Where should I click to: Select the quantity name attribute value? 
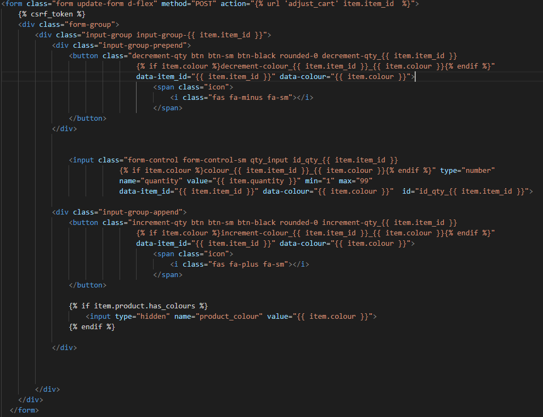click(162, 180)
